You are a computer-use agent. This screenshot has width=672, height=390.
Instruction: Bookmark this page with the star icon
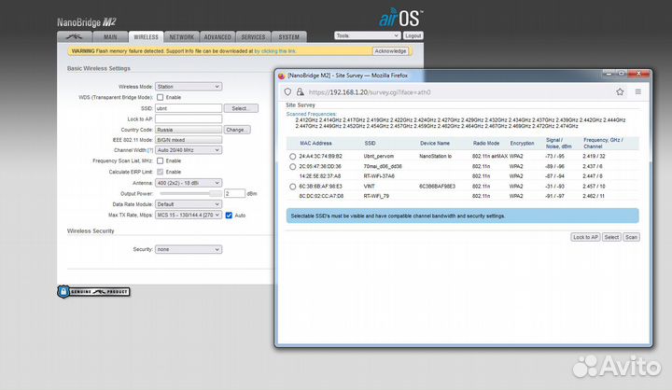coord(620,91)
